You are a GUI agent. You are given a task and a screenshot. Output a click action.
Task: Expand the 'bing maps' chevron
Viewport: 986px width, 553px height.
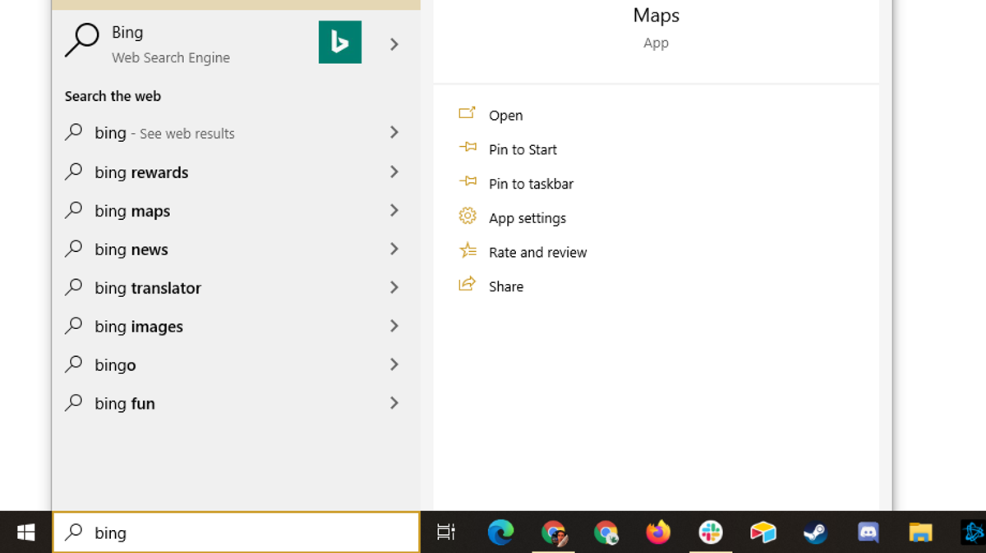tap(394, 210)
